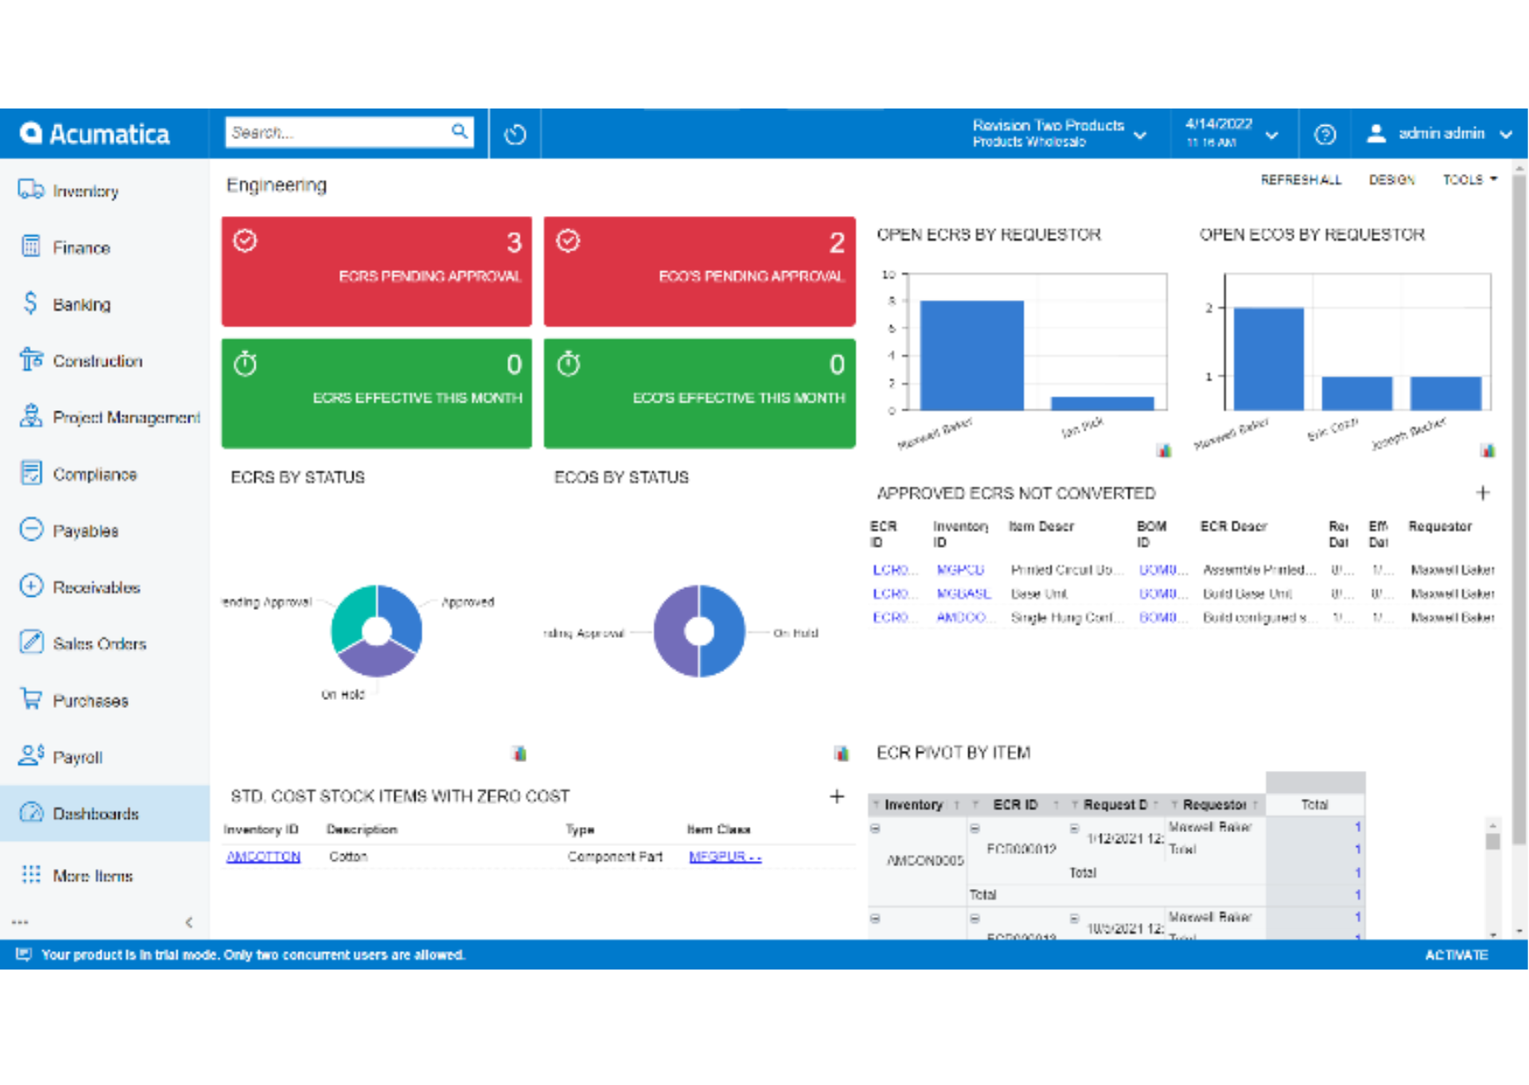Open the Tools dropdown menu
Viewport: 1529px width, 1085px height.
[x=1470, y=179]
